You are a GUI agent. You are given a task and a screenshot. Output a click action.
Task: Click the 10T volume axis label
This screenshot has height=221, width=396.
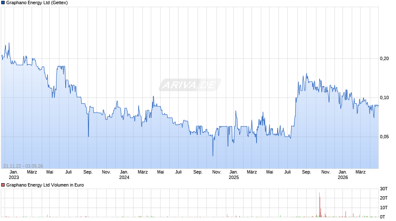pos(384,208)
